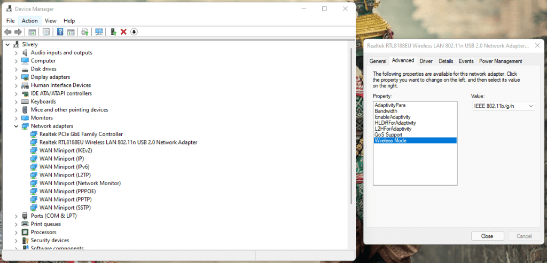Open the File menu

(x=11, y=21)
